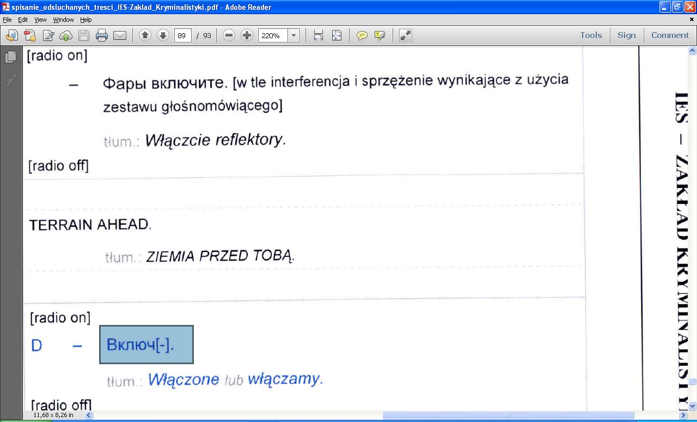Open Attachments paperclip panel in sidebar
The height and width of the screenshot is (422, 697).
point(10,81)
